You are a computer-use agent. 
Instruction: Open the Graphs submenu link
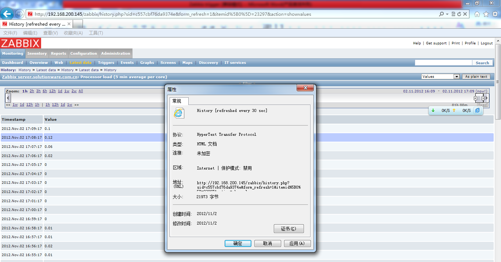coord(147,63)
